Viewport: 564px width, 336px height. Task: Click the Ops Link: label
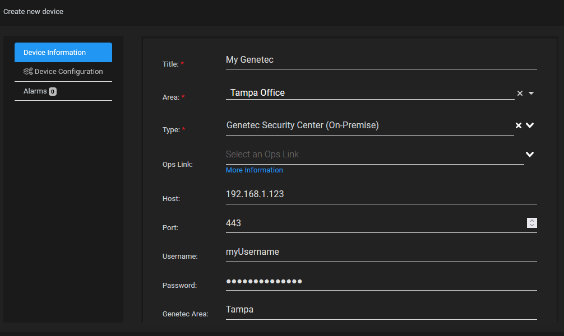pyautogui.click(x=178, y=165)
